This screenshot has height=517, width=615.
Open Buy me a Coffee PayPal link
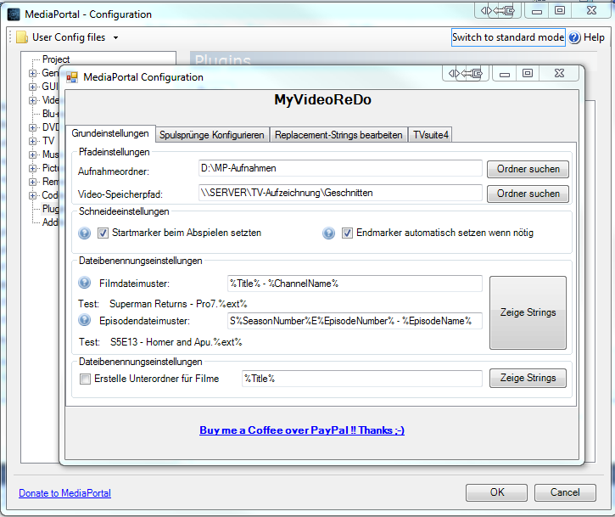(302, 430)
